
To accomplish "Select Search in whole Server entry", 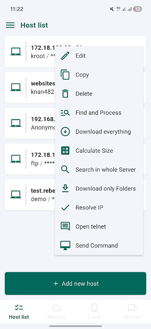I will coord(99,169).
